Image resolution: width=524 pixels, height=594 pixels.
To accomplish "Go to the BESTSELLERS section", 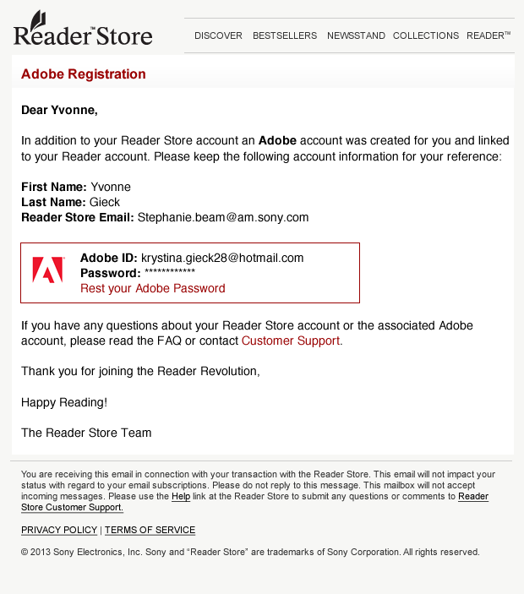I will (285, 35).
